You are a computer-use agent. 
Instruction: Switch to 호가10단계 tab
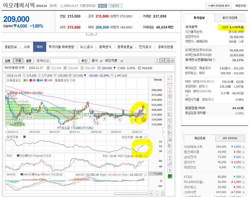tap(229, 18)
